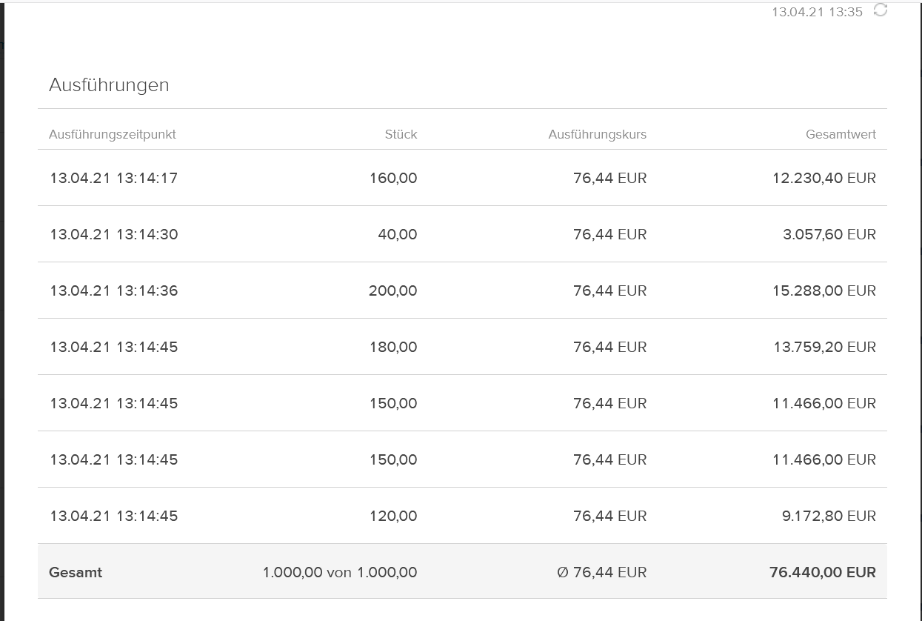Screen dimensions: 922x621
Task: Click the refresh icon beside the timestamp
Action: (880, 10)
